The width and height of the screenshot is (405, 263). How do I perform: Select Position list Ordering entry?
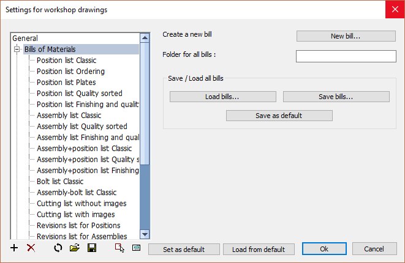coord(70,71)
